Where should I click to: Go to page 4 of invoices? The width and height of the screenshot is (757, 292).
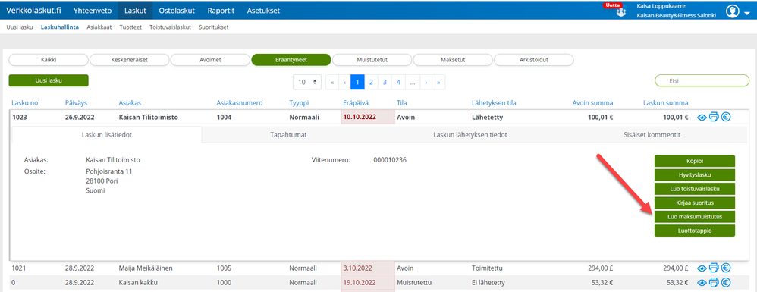pos(398,83)
